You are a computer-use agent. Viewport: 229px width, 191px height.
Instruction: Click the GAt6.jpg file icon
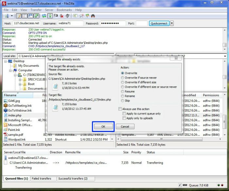pyautogui.click(x=6, y=101)
